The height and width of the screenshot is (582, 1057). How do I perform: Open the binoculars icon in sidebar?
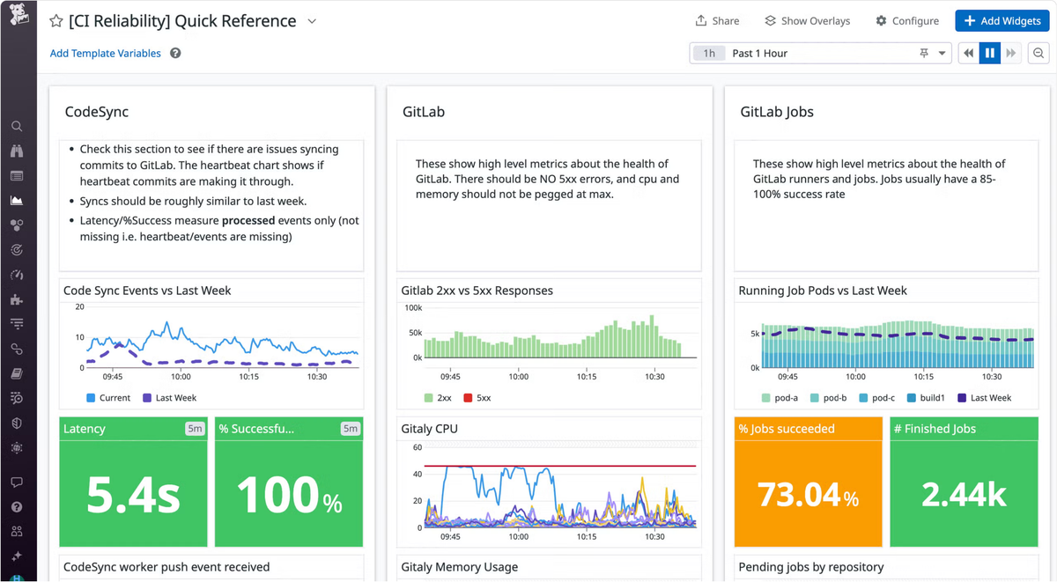tap(17, 151)
